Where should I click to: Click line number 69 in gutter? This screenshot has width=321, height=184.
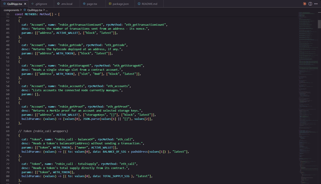[7, 131]
